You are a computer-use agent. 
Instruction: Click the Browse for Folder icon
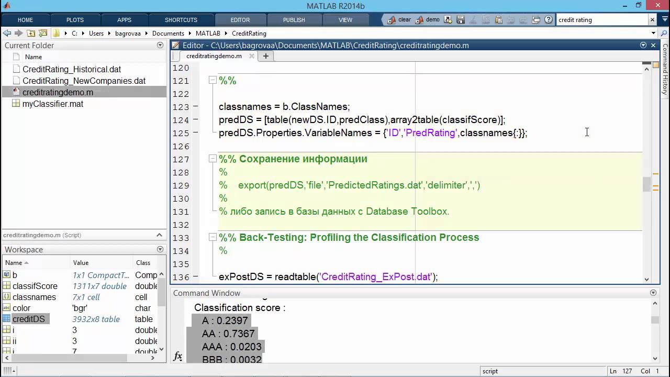tap(42, 33)
